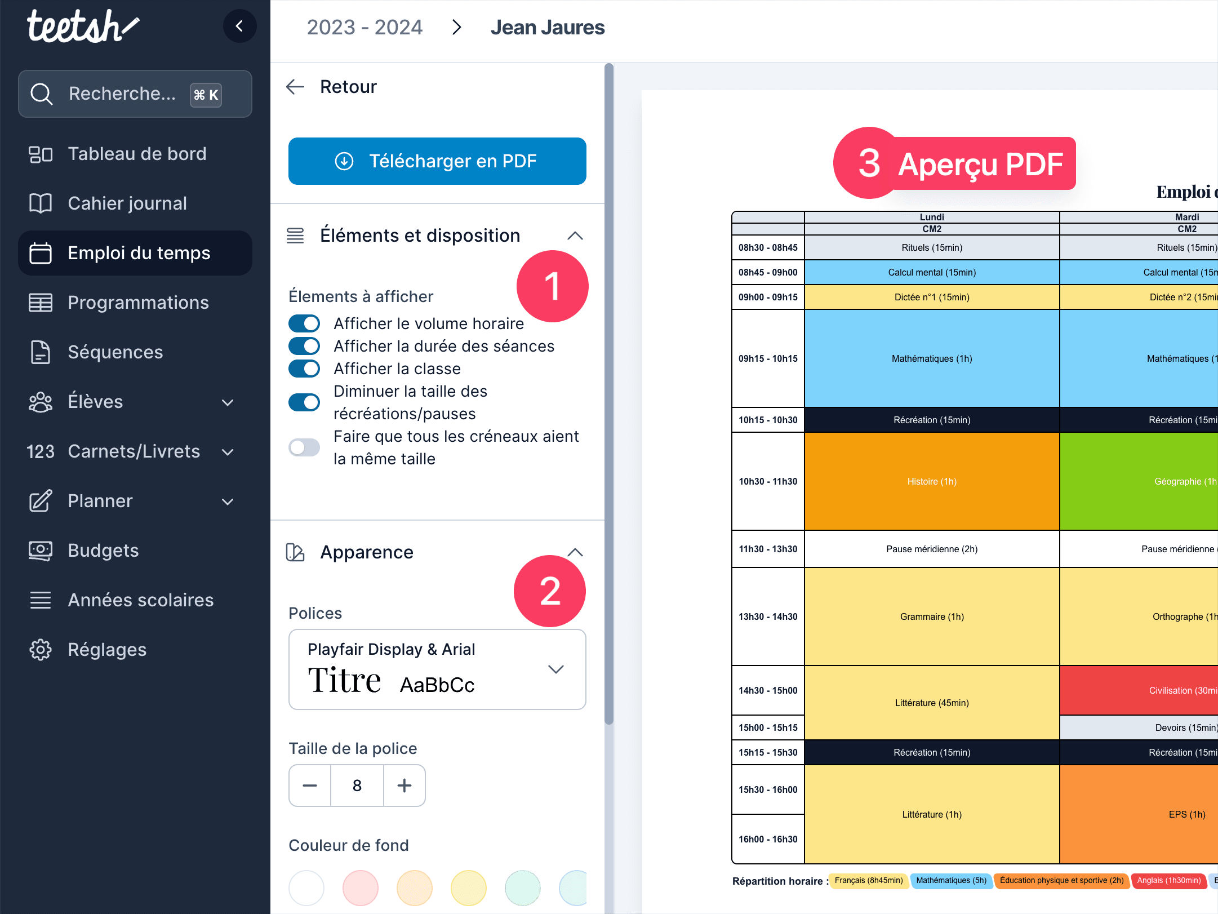Open Budgets section

click(135, 551)
